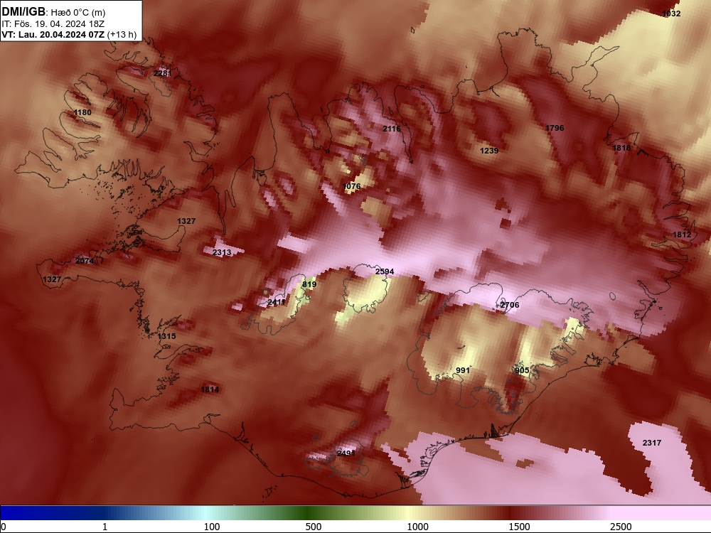Screen dimensions: 711x533
Task: Select the 'VT: Lau. 20.04.2024 07Z' valid time
Action: 53,34
